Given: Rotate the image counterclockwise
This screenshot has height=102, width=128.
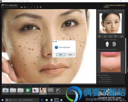Looking at the screenshot, I should [105, 36].
